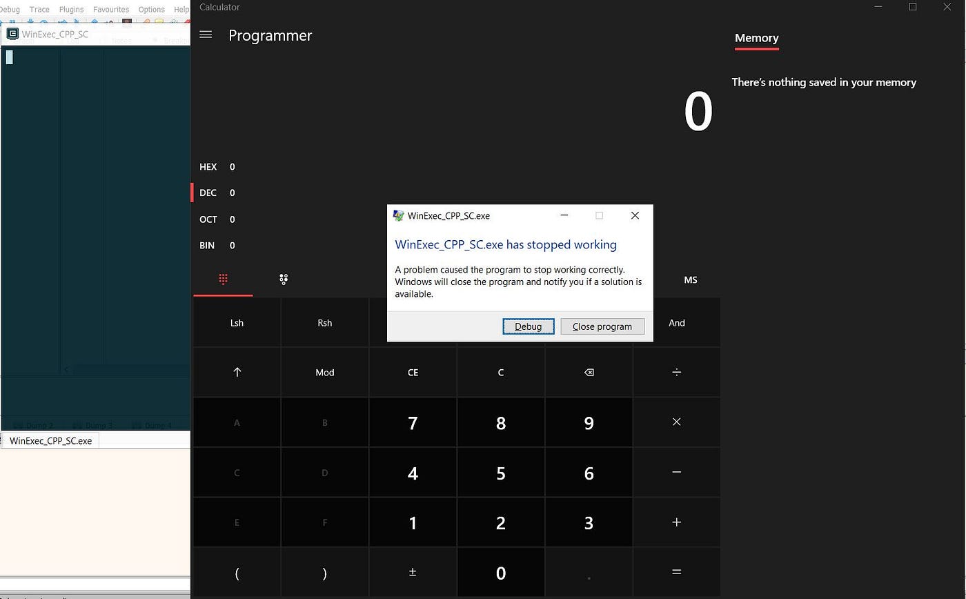Click digit 9 key
This screenshot has height=599, width=966.
(589, 422)
